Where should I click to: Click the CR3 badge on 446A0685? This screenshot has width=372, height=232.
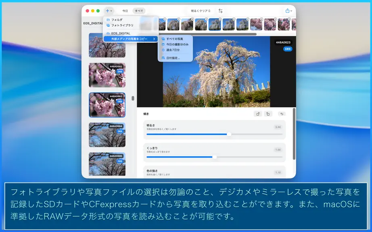(x=120, y=161)
